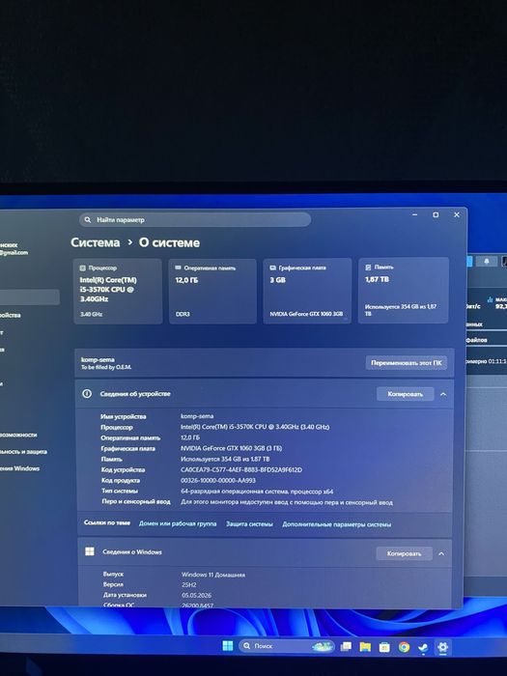Screen dimensions: 507x676
Task: Click the taskbar Поиск search box
Action: (x=286, y=646)
